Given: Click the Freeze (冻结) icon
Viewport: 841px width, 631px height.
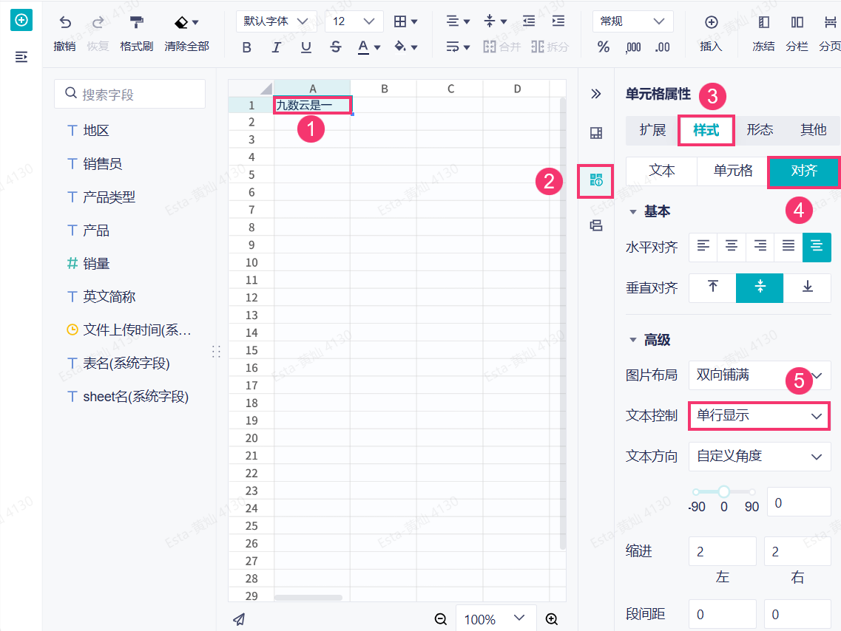Looking at the screenshot, I should [x=764, y=22].
